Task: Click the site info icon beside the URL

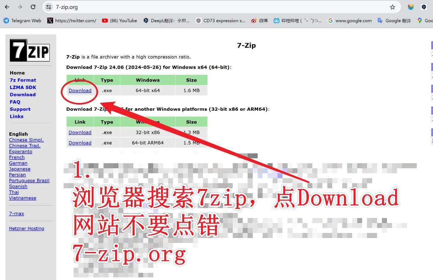Action: point(48,7)
